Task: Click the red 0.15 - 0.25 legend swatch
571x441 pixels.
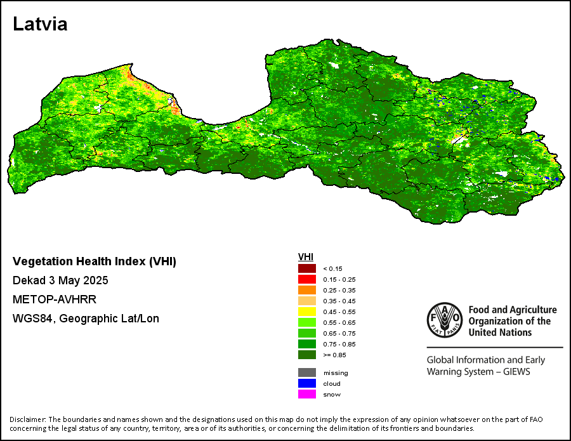Action: coord(307,279)
